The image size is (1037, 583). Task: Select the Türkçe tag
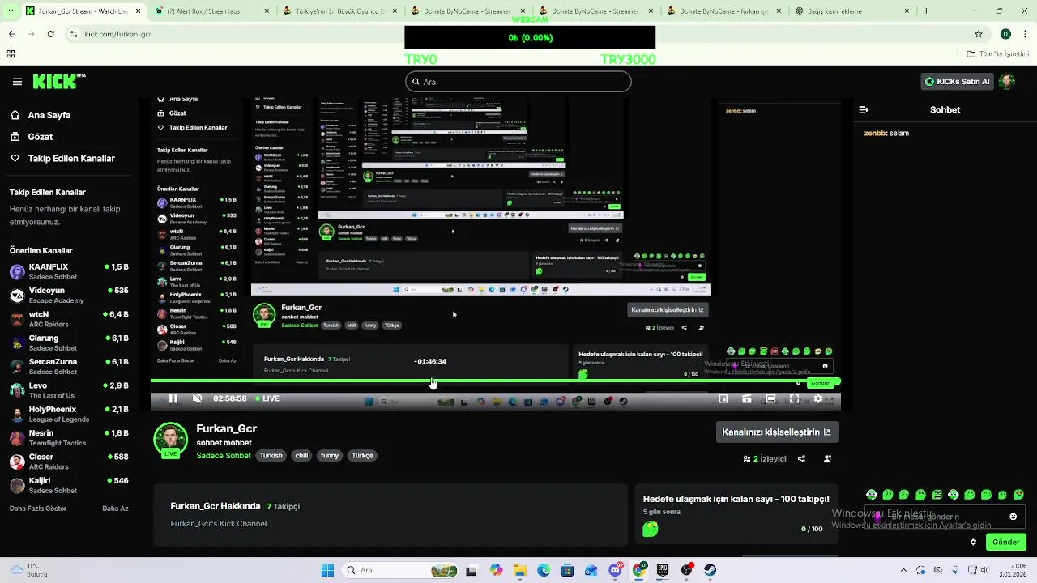pyautogui.click(x=362, y=455)
